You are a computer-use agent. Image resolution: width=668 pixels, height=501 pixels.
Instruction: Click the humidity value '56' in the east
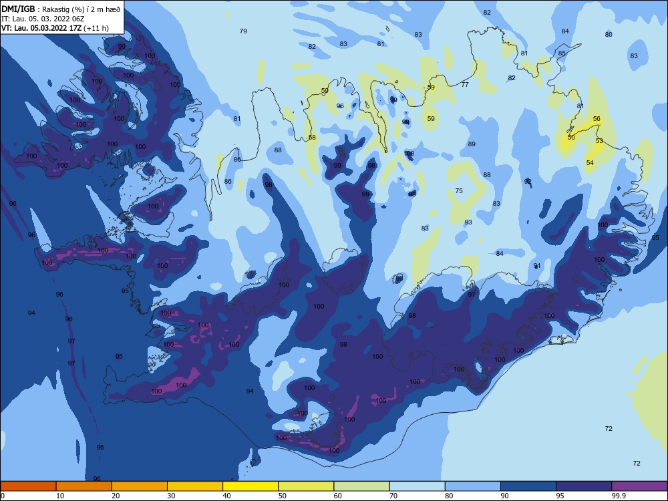(x=597, y=119)
